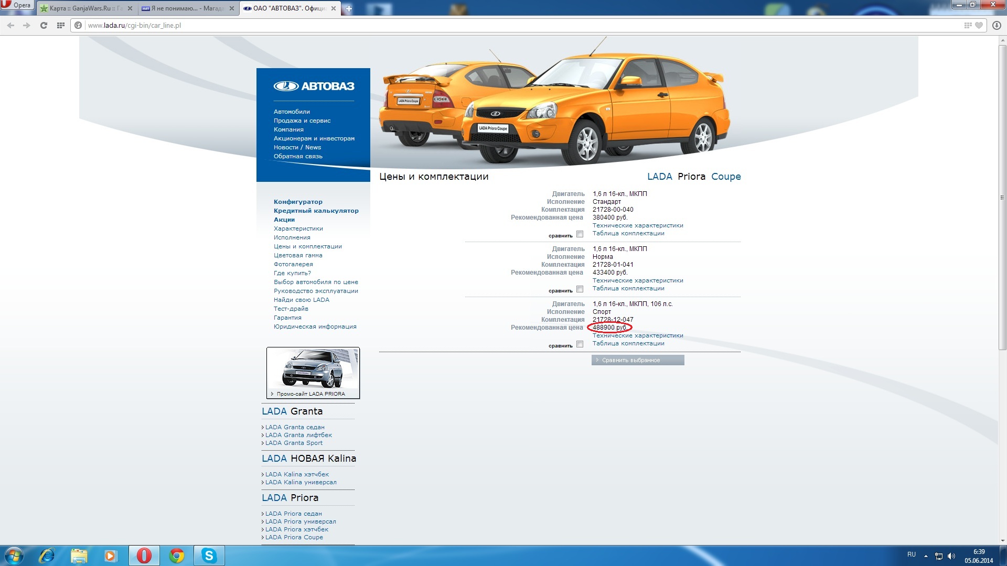
Task: Reload the page with the refresh icon
Action: coord(44,25)
